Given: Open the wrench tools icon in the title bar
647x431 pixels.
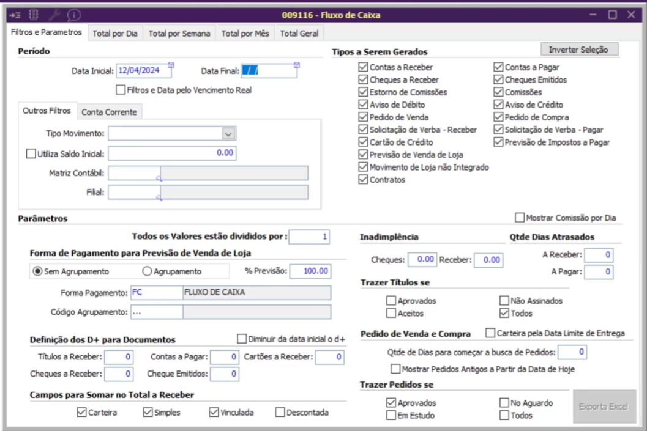Looking at the screenshot, I should click(54, 15).
